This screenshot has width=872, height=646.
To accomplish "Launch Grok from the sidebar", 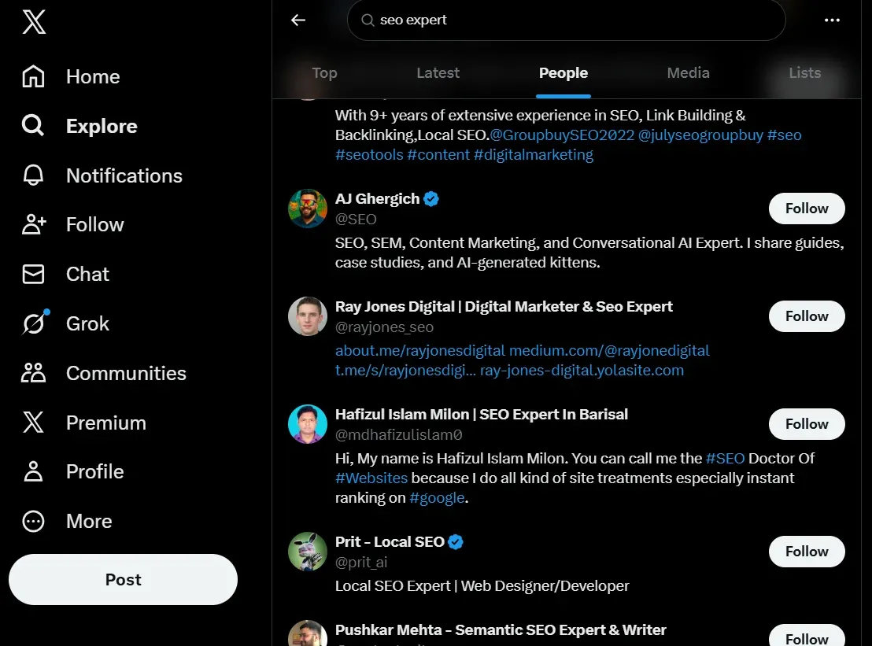I will [x=32, y=323].
